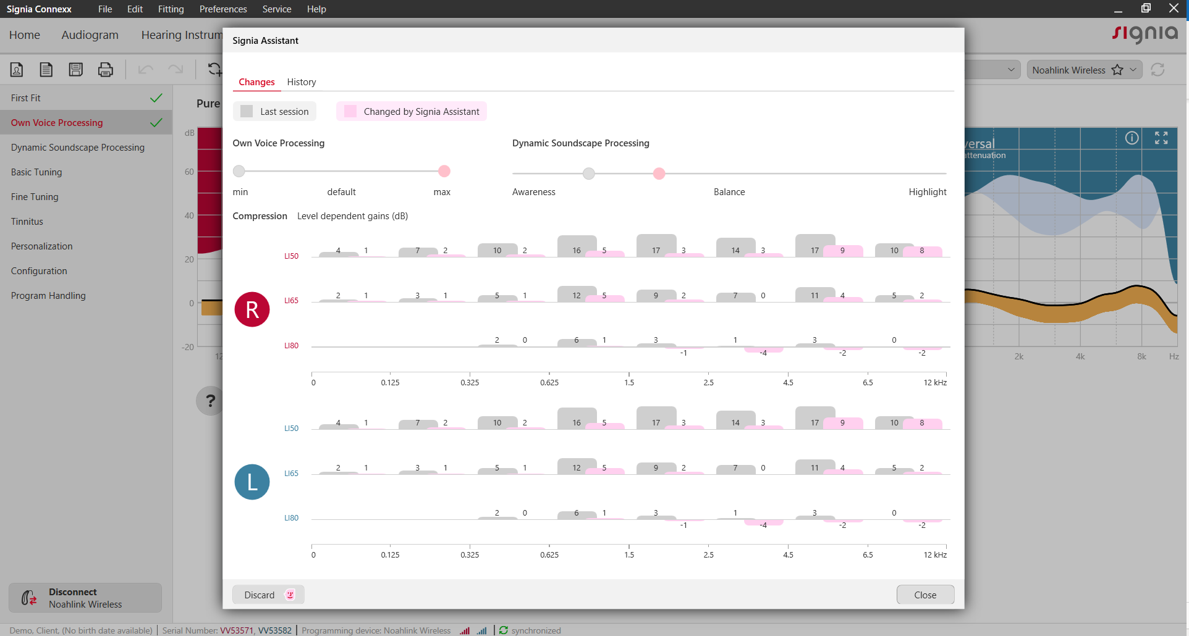Image resolution: width=1189 pixels, height=636 pixels.
Task: Click the pink Dynamic Soundscape slider handle
Action: 659,174
